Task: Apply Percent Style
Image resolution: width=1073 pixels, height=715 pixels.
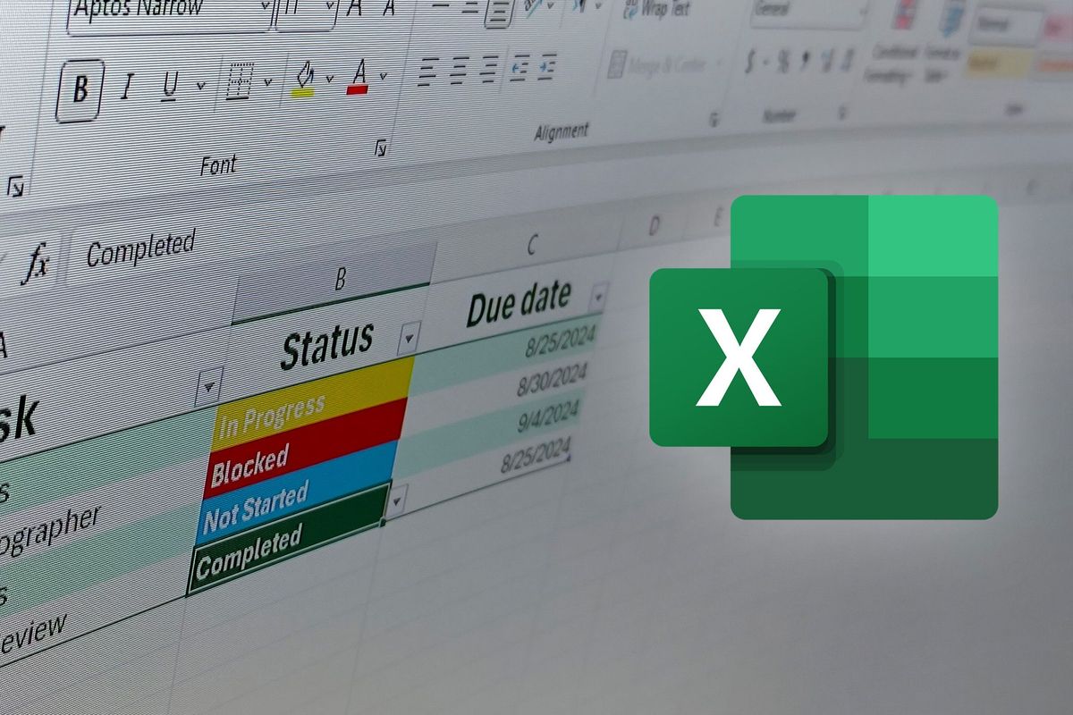Action: click(782, 62)
